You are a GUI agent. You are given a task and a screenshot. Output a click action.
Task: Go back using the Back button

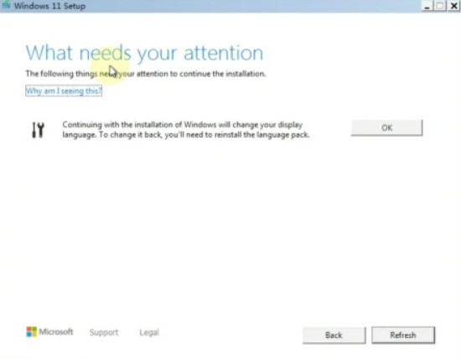tap(334, 336)
